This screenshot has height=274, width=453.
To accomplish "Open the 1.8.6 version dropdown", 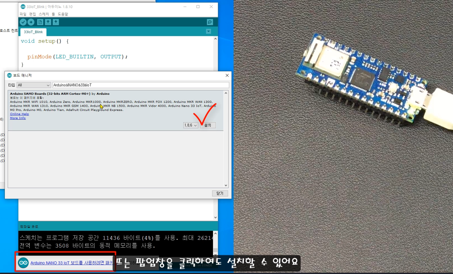I will click(x=191, y=125).
